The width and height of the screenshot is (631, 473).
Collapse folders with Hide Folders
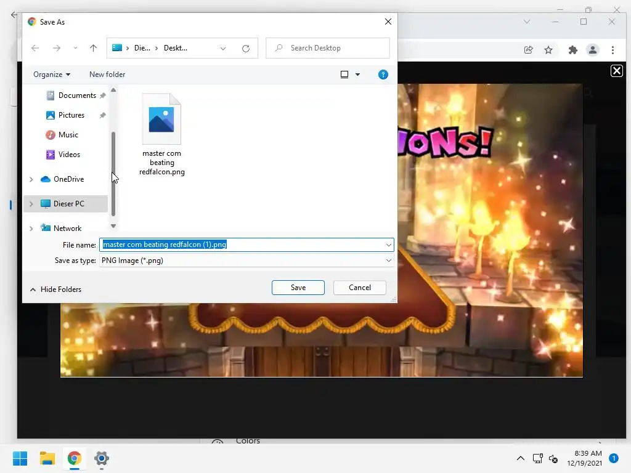pos(55,289)
